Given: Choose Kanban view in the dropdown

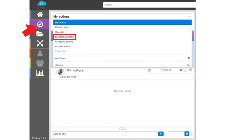Looking at the screenshot, I should pos(62,27).
